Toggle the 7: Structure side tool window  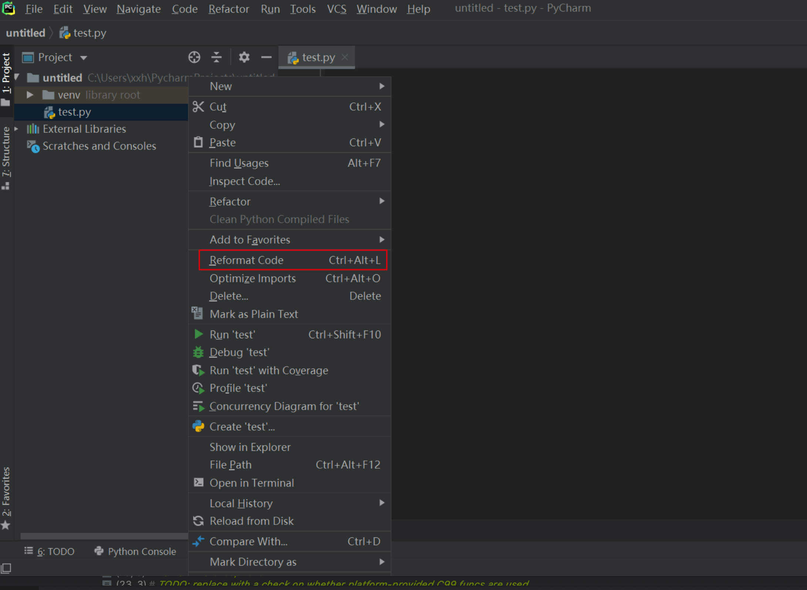6,158
